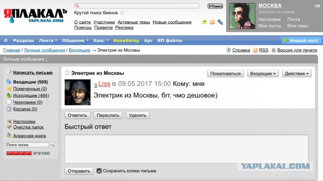Image resolution: width=323 pixels, height=181 pixels.
Task: Click the printer icon beside 'Версия для печати'
Action: tap(274, 50)
